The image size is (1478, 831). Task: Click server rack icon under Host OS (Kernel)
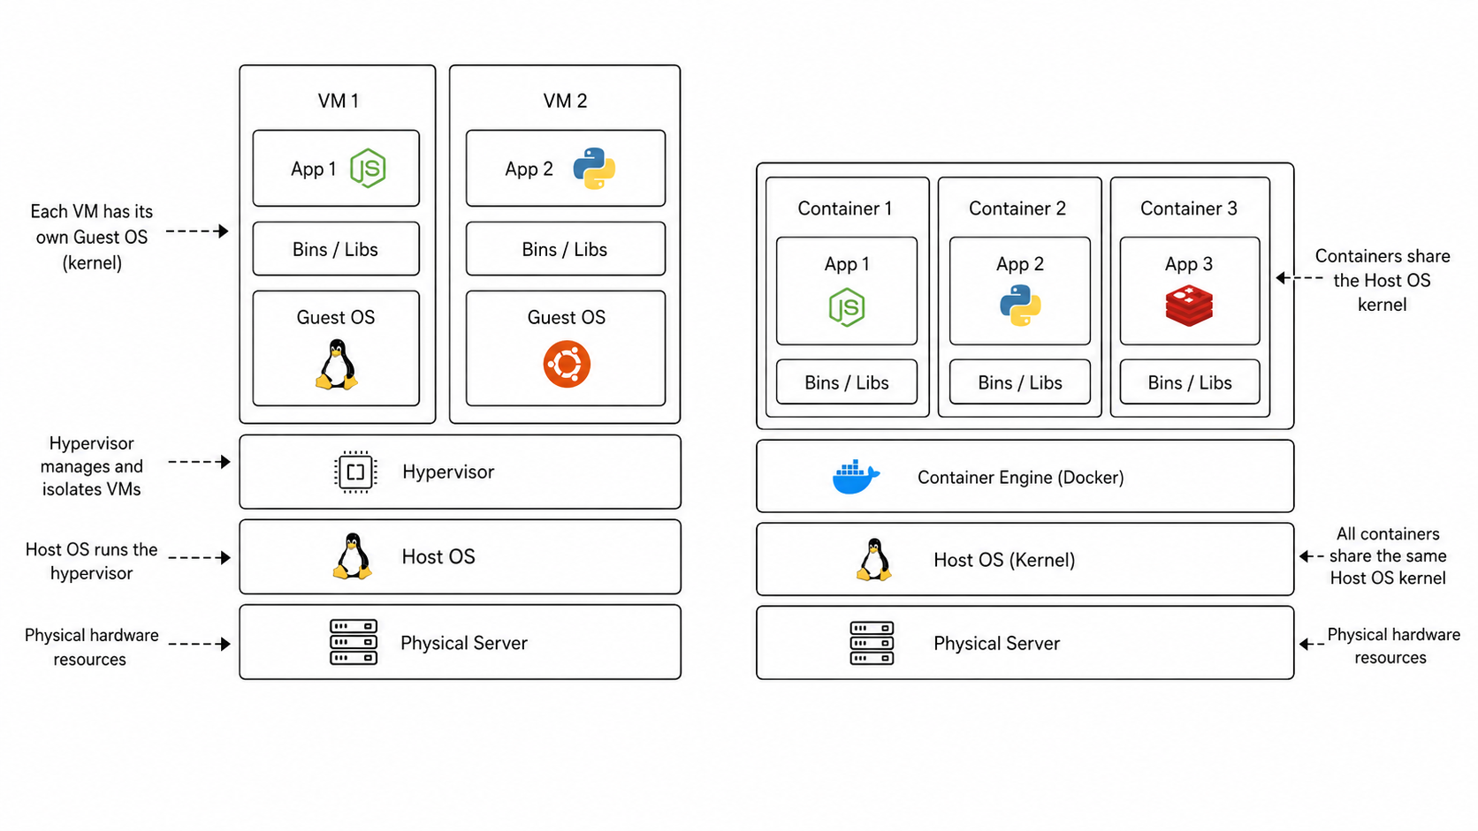(x=872, y=643)
